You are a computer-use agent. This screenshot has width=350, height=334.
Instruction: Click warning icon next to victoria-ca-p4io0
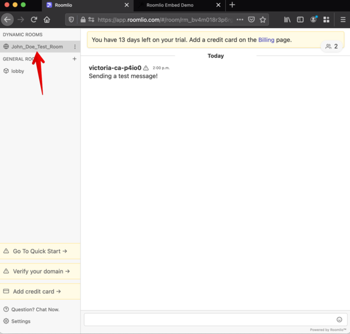point(146,68)
